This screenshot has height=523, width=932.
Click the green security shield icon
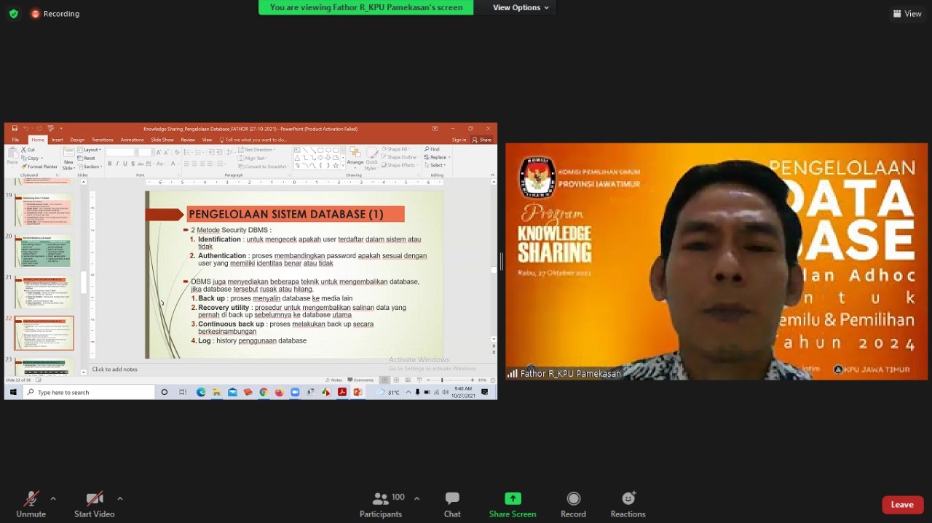[13, 14]
